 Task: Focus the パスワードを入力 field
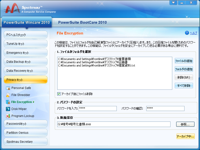click(97, 108)
